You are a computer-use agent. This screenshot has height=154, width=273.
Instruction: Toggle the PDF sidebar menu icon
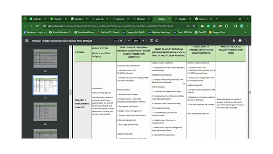point(27,41)
